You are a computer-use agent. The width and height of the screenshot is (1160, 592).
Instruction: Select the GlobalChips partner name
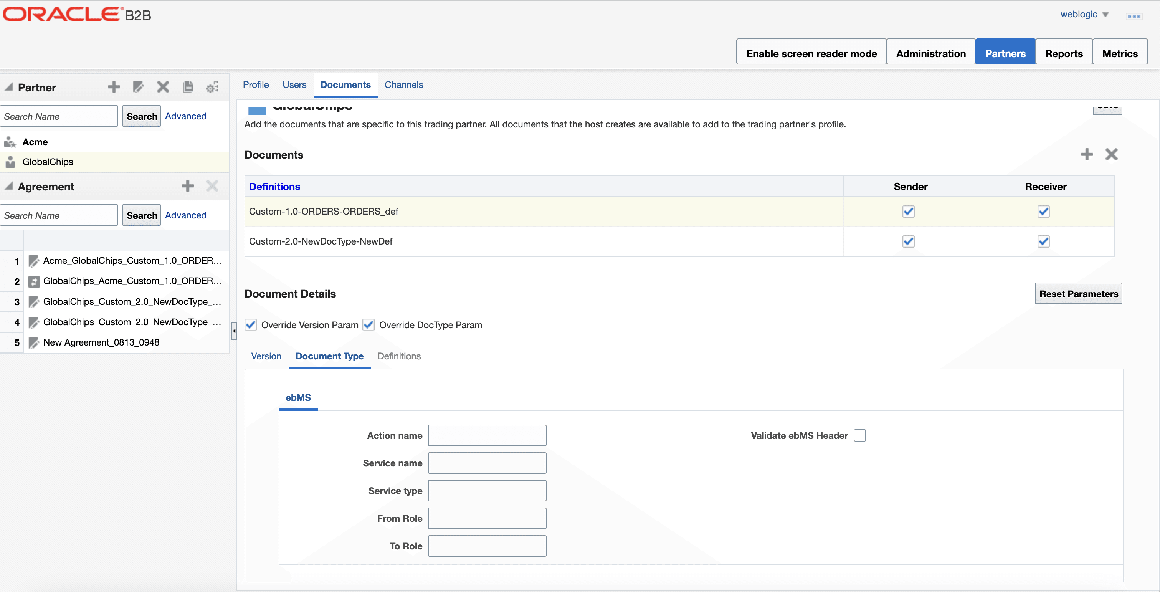[x=48, y=162]
